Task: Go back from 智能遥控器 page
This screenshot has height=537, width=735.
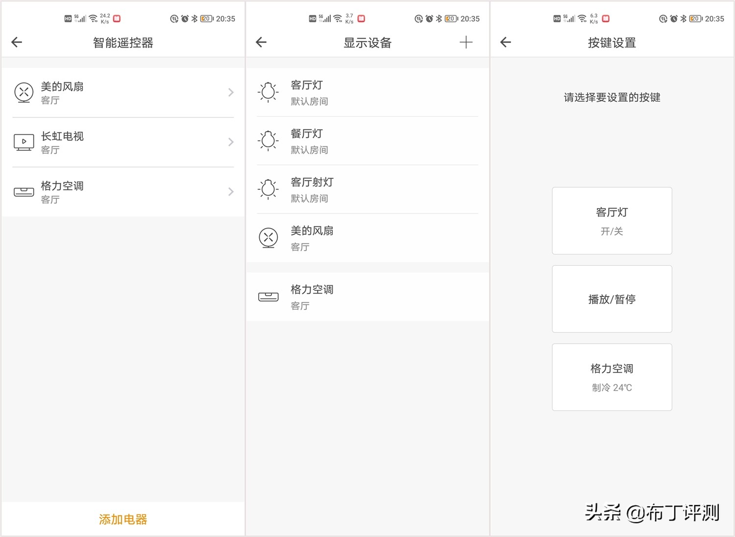Action: tap(16, 42)
